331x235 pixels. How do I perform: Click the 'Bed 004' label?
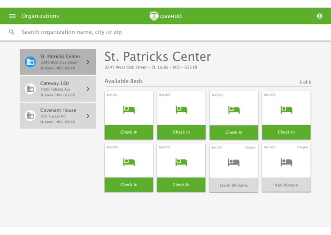point(270,95)
